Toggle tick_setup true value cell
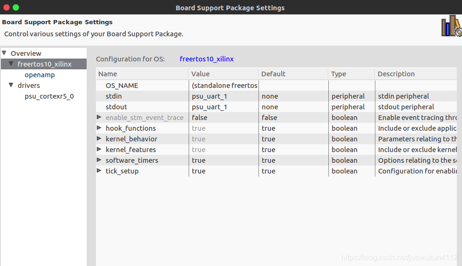The width and height of the screenshot is (462, 266). click(224, 171)
